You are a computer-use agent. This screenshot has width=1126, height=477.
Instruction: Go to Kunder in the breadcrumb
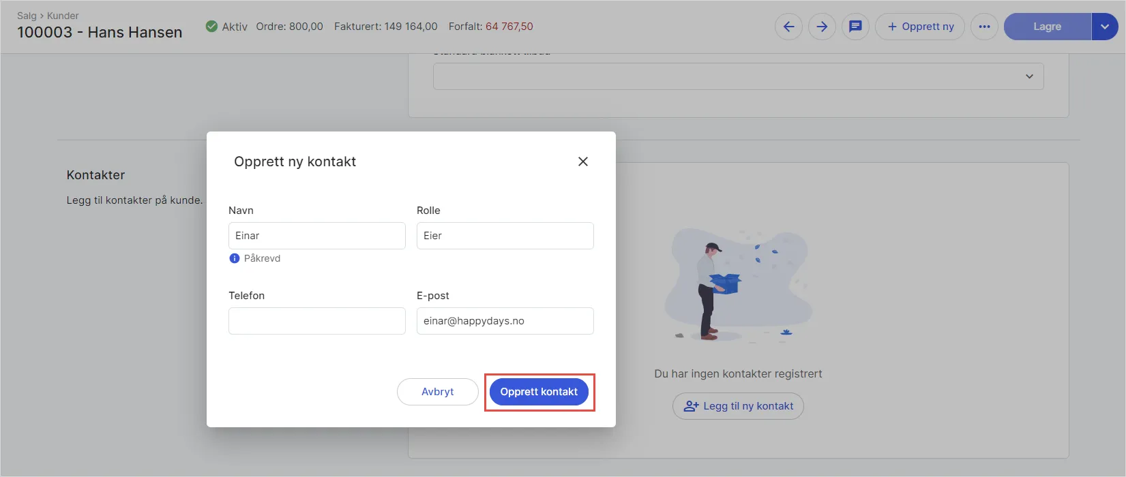pos(63,16)
